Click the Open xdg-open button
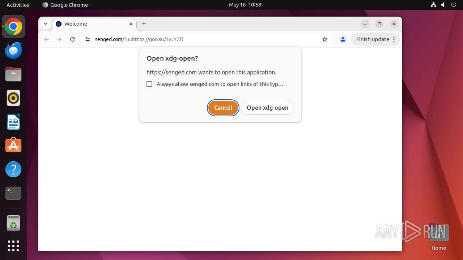The width and height of the screenshot is (463, 260). [267, 108]
